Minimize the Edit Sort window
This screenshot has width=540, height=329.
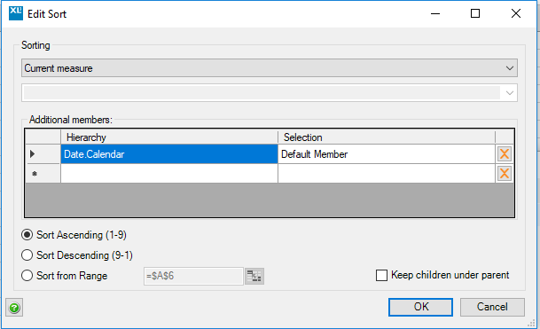click(x=435, y=13)
